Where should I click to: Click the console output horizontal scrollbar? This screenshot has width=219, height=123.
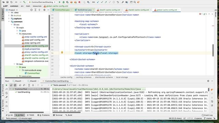coord(66,112)
